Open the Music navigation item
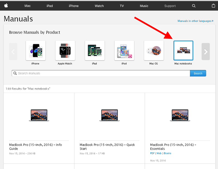218x169 pixels. click(x=144, y=6)
